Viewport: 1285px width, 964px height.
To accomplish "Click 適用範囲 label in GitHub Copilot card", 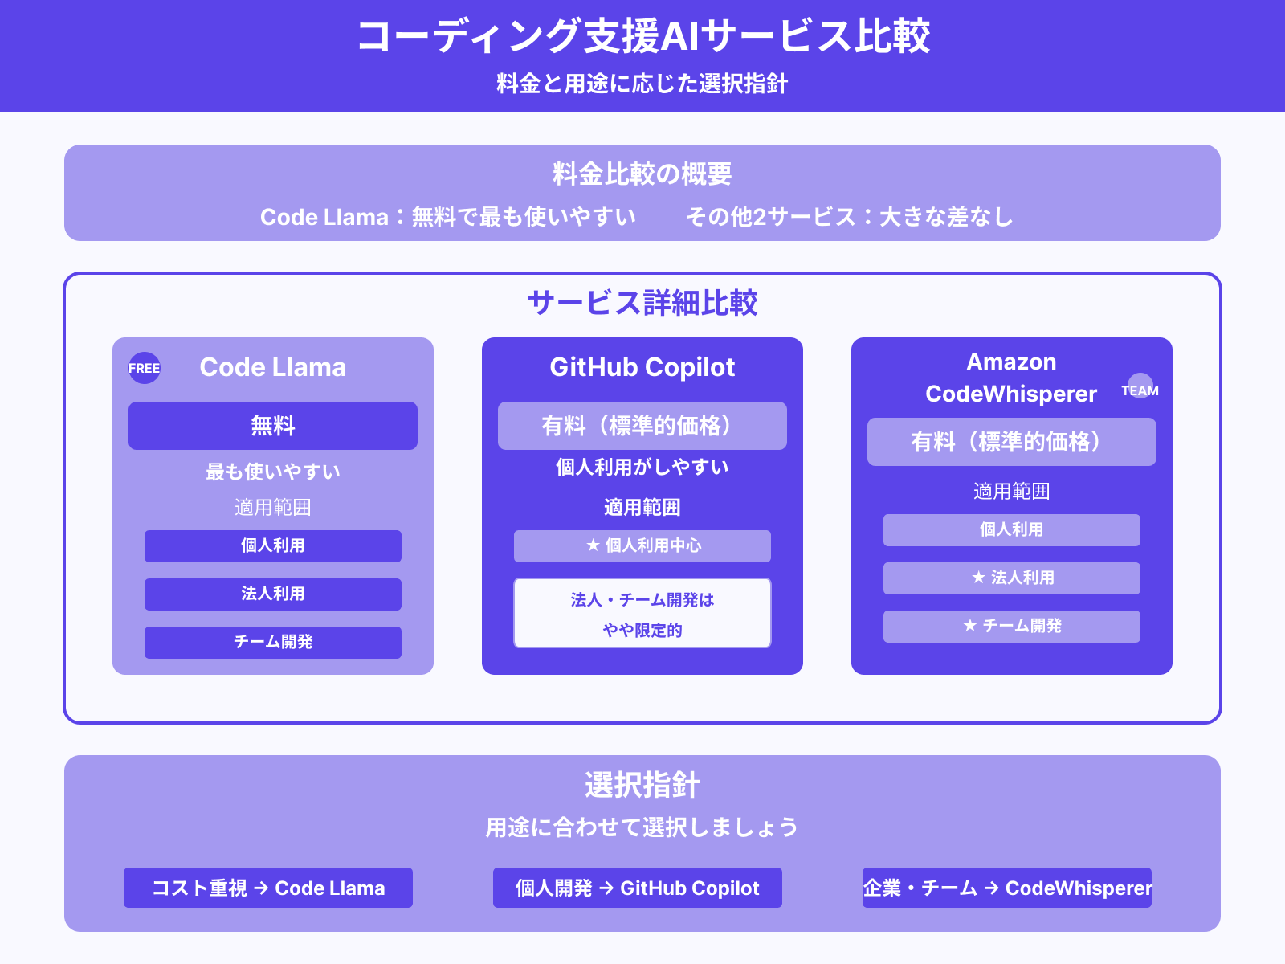I will [642, 507].
